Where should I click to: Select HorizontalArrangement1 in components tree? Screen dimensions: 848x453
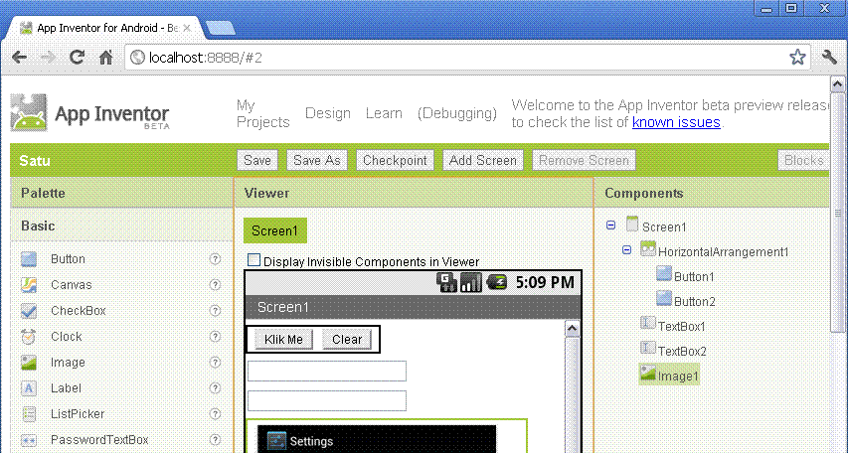[723, 252]
